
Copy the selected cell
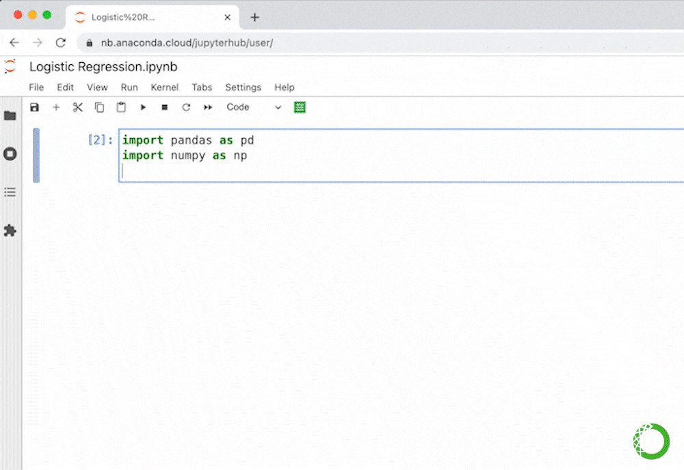(99, 107)
